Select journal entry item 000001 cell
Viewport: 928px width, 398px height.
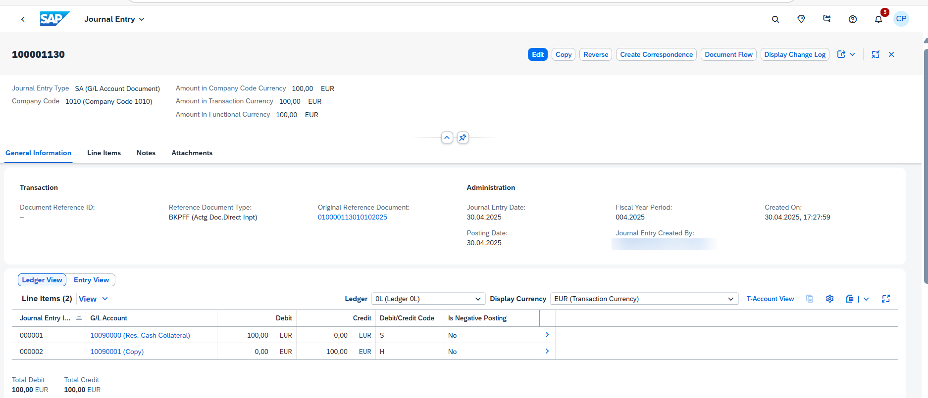pyautogui.click(x=49, y=335)
